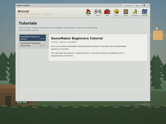Click the funny emoji face icon

(x=116, y=13)
